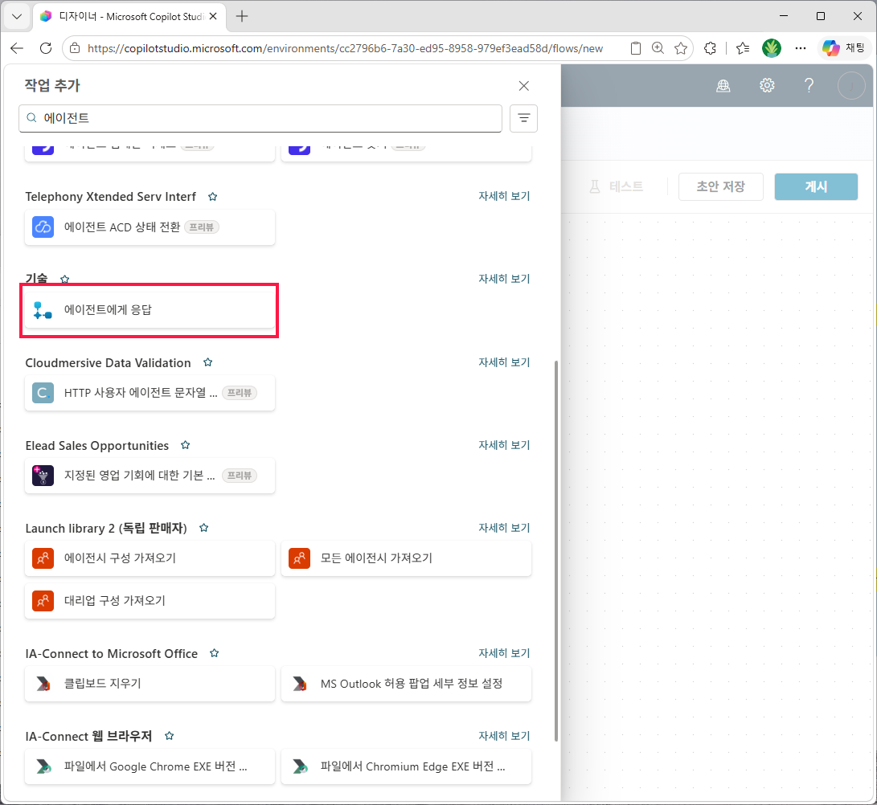Refresh the page with the reload icon
The image size is (877, 805).
46,48
